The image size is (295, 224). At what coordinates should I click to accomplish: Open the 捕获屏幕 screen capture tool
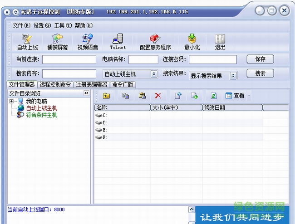click(58, 42)
